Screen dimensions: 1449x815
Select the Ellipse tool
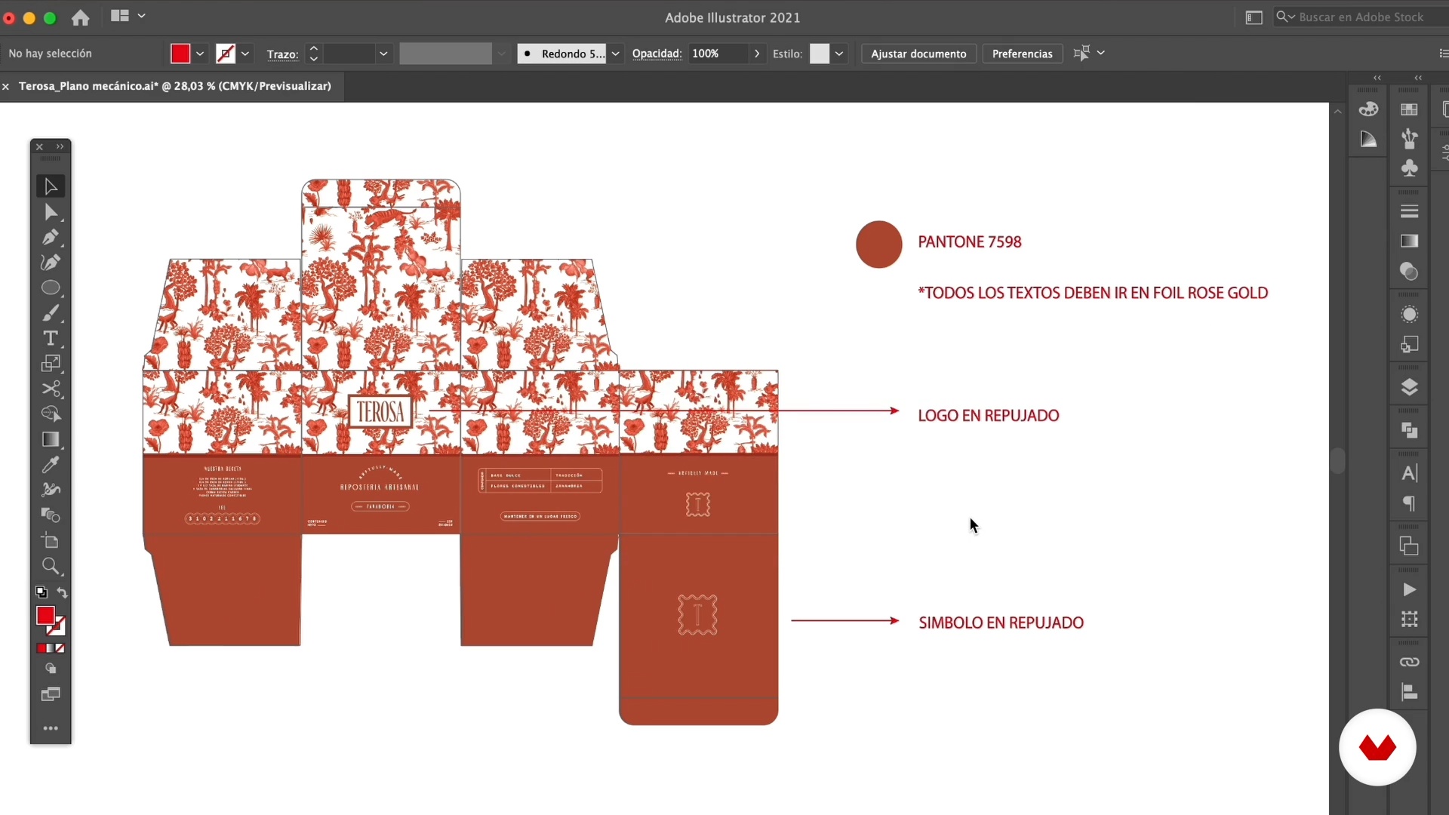[x=51, y=288]
